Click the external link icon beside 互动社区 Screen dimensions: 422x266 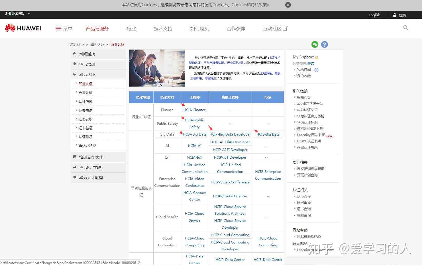click(285, 28)
